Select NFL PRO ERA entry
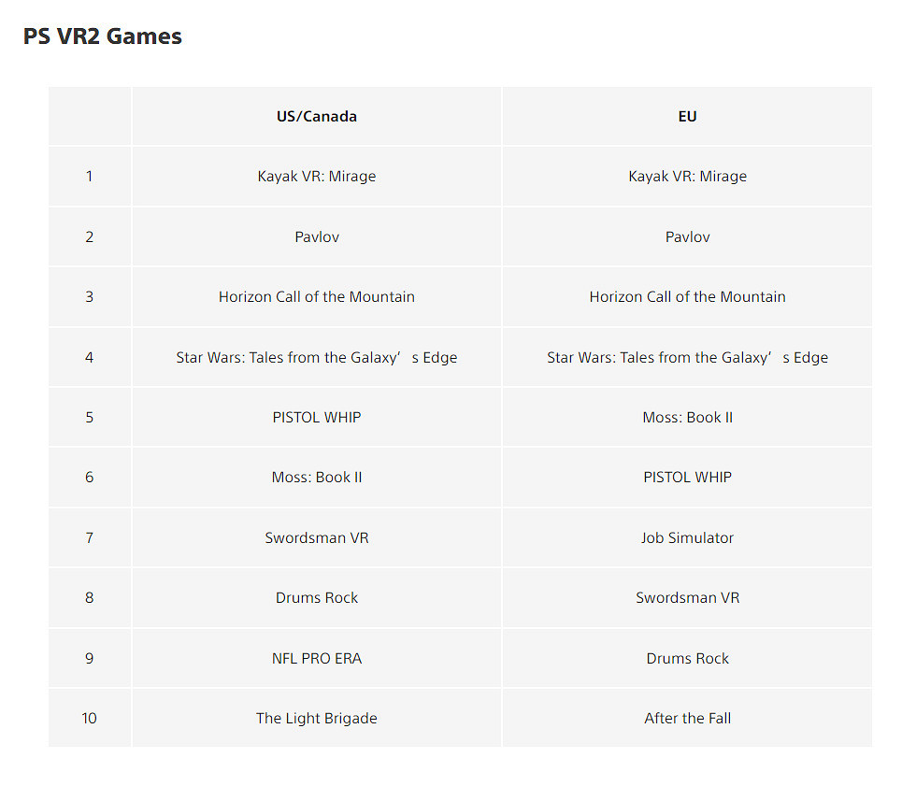Screen dimensions: 902x786 tap(316, 659)
